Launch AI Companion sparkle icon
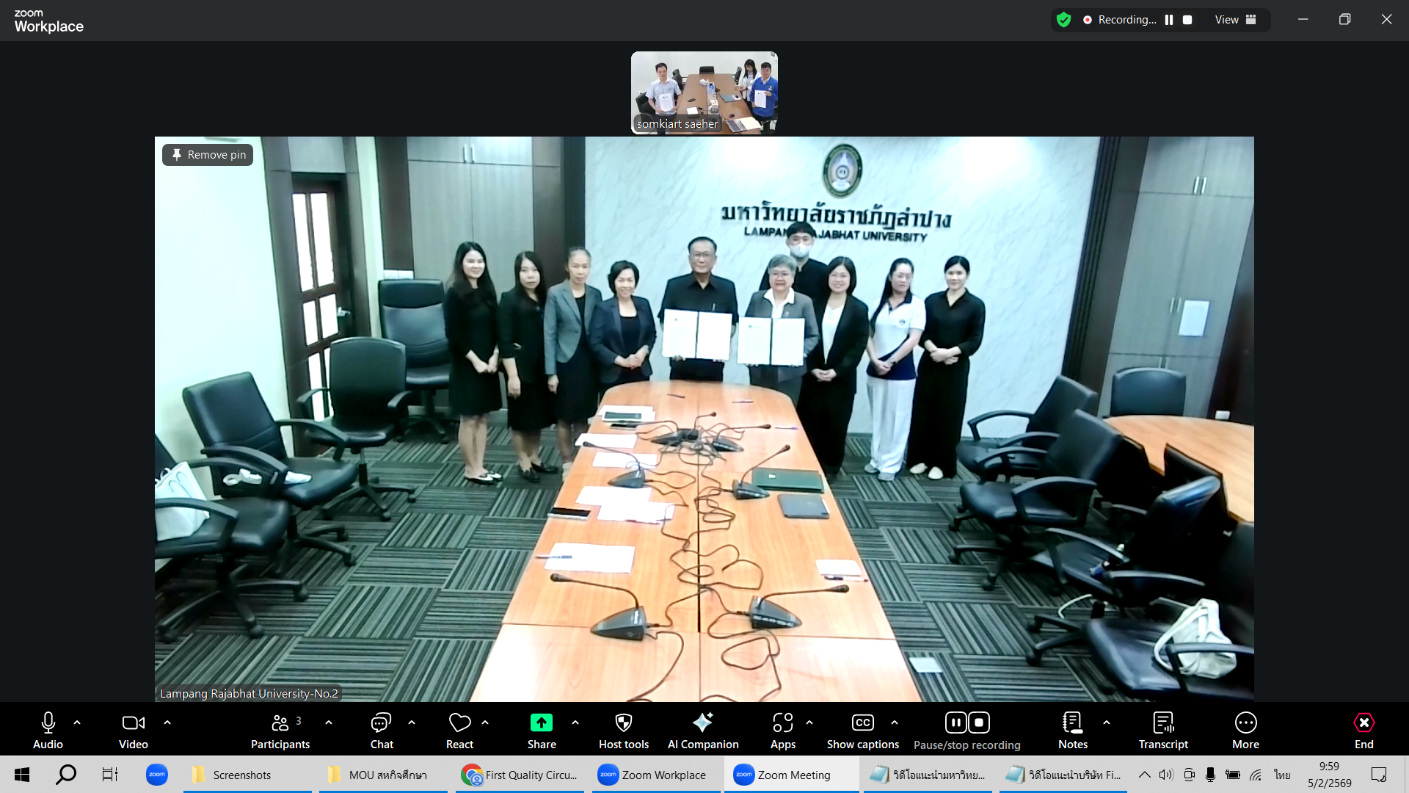The height and width of the screenshot is (793, 1409). click(702, 723)
